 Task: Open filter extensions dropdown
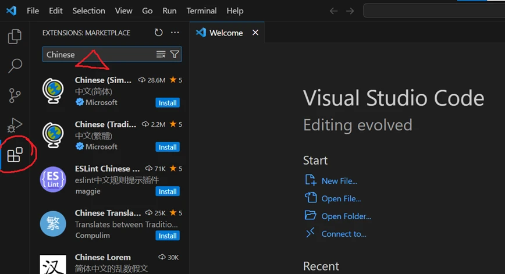[175, 54]
